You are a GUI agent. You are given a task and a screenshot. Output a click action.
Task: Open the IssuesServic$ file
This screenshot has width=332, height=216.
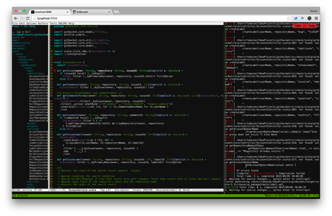click(39, 146)
